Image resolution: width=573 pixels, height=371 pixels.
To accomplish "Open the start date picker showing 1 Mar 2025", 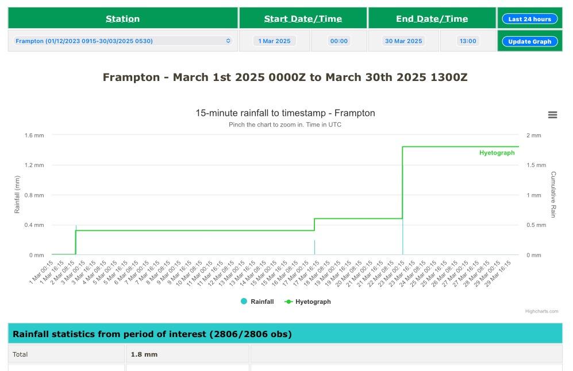I will pyautogui.click(x=275, y=41).
